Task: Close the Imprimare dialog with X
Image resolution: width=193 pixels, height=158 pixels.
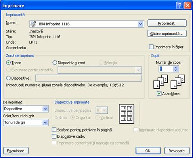Action: coord(187,6)
